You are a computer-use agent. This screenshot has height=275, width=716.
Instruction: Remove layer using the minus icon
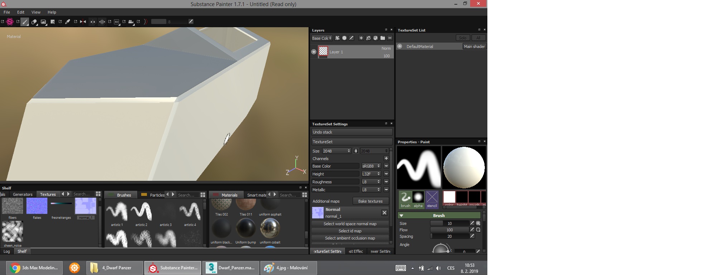pos(390,38)
